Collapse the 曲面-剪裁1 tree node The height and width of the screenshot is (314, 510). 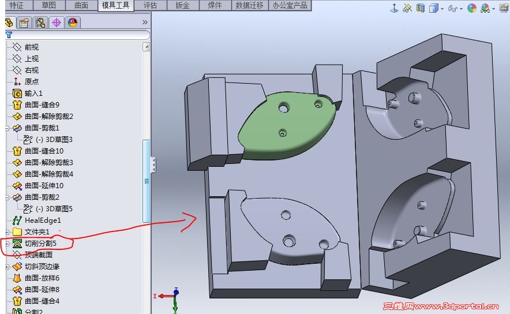pyautogui.click(x=7, y=128)
